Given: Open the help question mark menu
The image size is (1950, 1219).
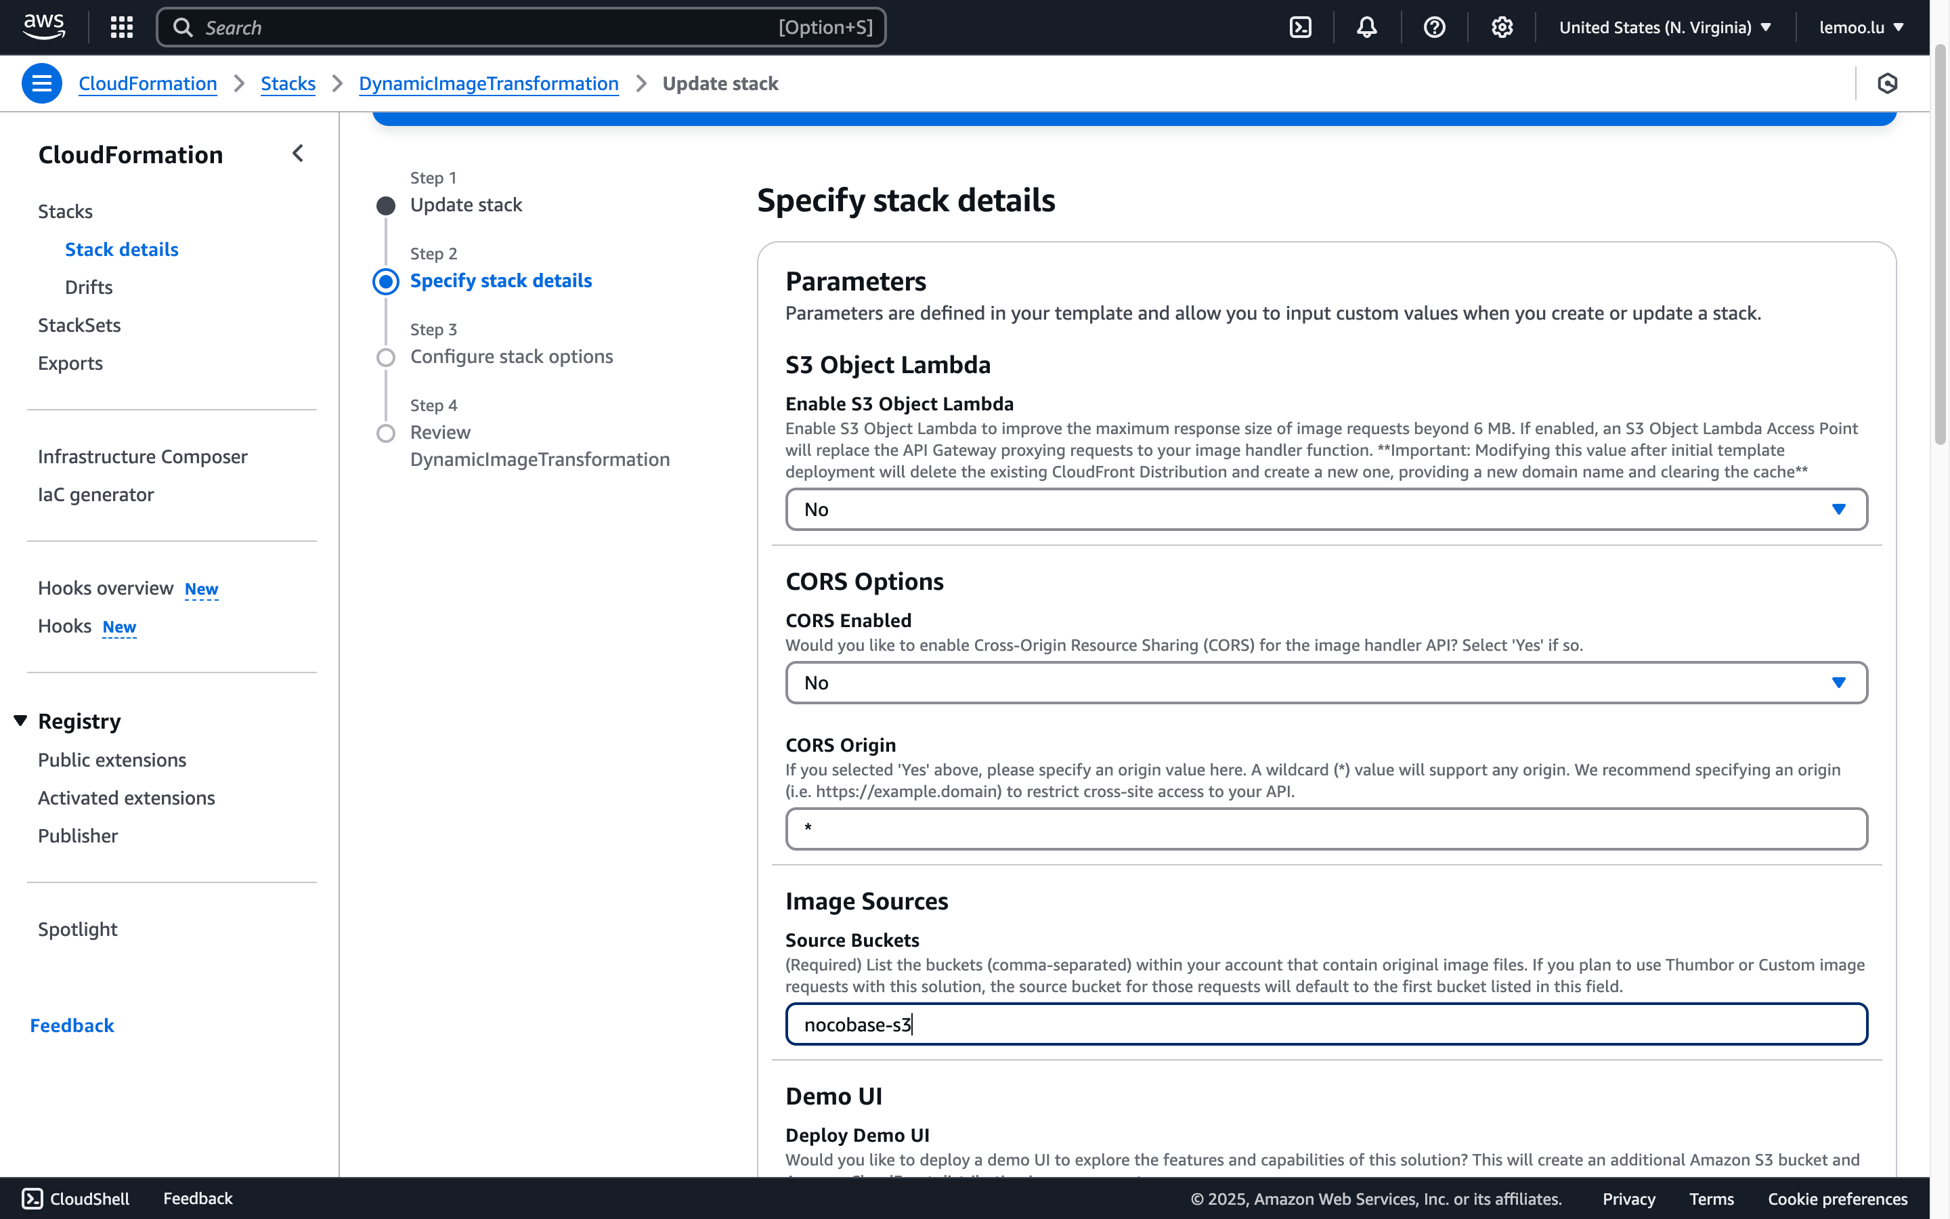Looking at the screenshot, I should click(x=1434, y=27).
